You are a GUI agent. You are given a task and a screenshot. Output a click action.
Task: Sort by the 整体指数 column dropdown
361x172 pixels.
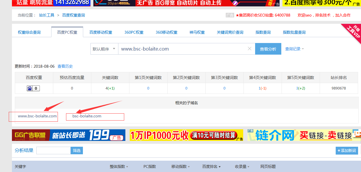click(119, 166)
